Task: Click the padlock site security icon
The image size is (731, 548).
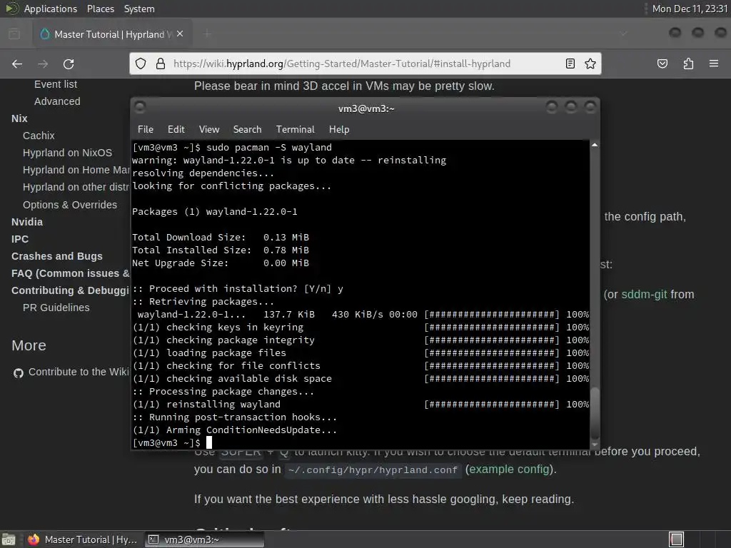Action: 161,64
